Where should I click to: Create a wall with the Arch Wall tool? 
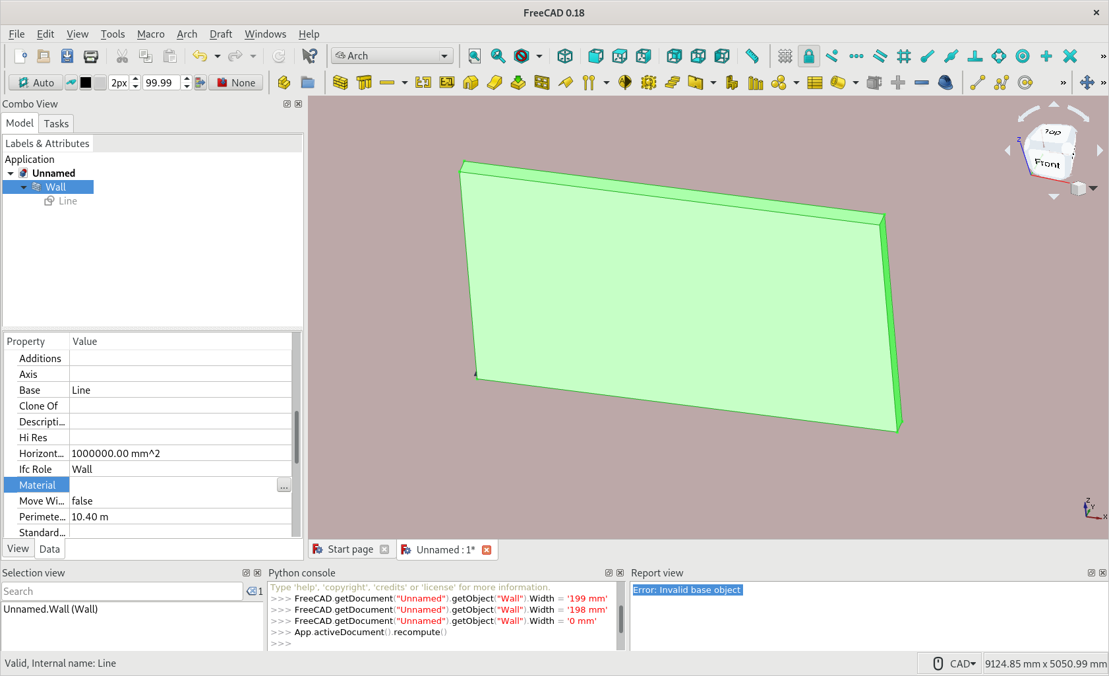(x=340, y=82)
